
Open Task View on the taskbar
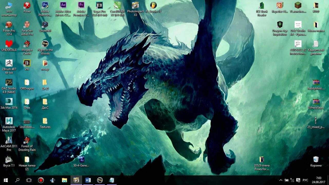point(29,180)
